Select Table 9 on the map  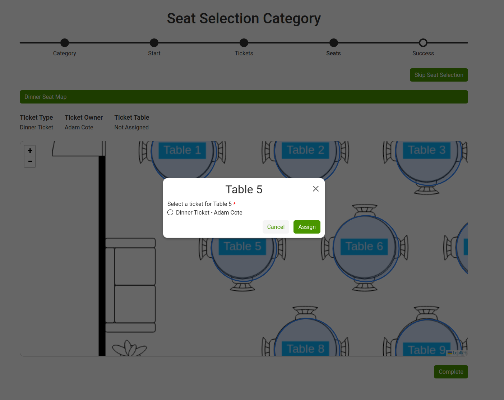coord(426,349)
